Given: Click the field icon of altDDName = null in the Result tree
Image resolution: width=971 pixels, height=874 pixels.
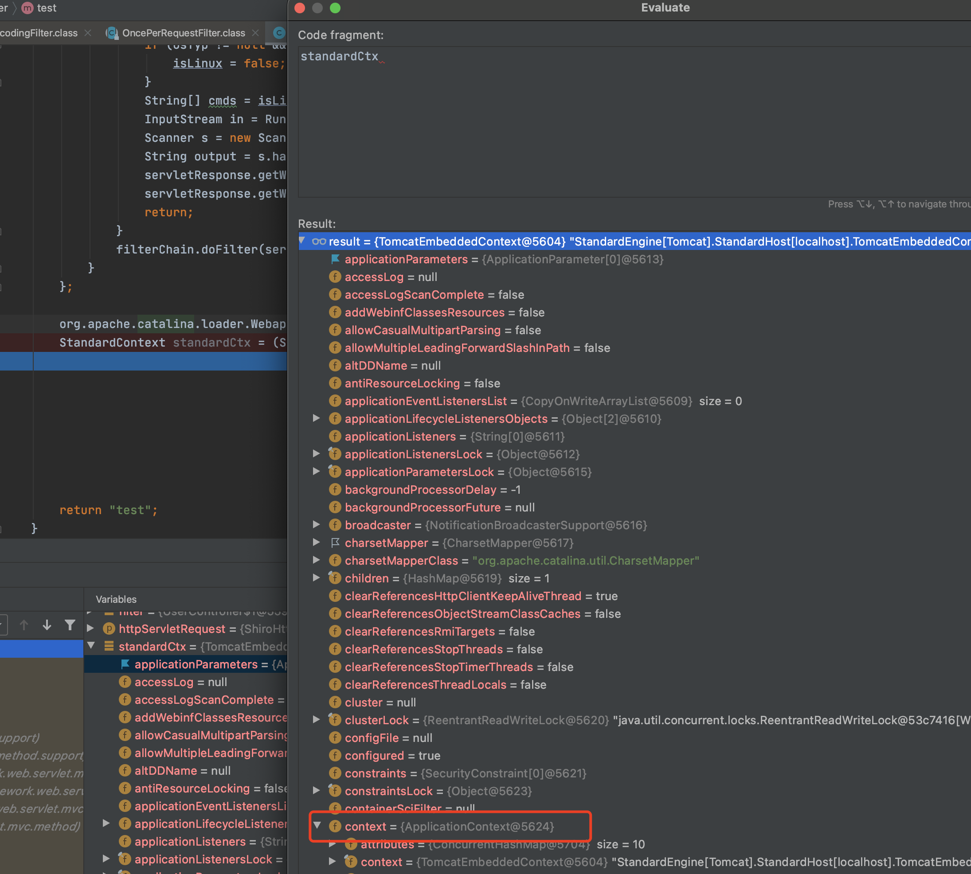Looking at the screenshot, I should (x=335, y=366).
